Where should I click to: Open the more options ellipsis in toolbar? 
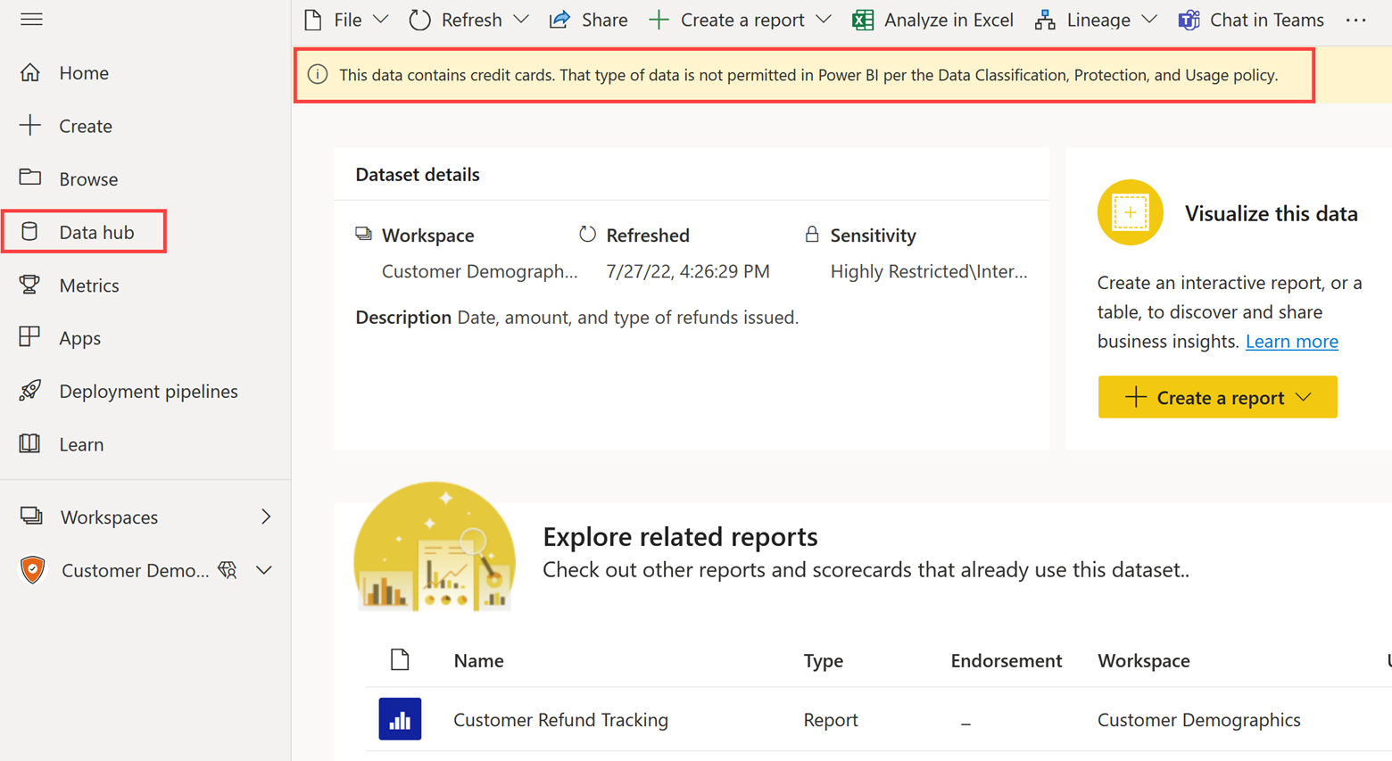[x=1355, y=20]
